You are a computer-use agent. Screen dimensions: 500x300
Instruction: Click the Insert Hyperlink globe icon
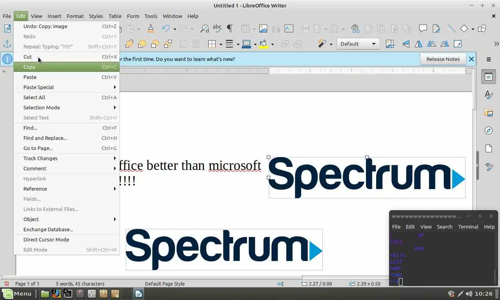tap(355, 29)
